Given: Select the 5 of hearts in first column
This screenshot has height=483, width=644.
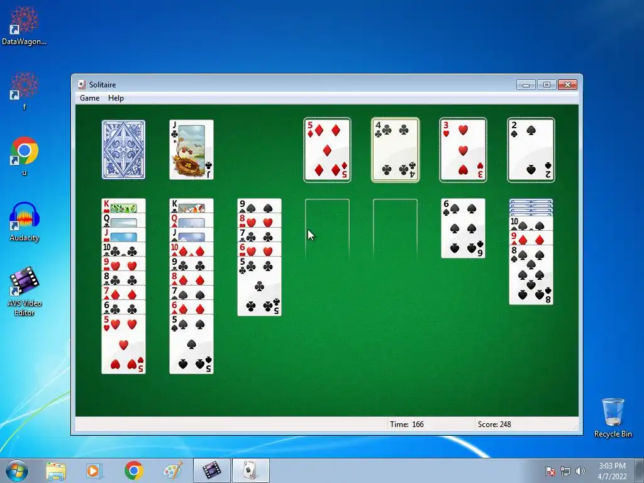Looking at the screenshot, I should 124,344.
